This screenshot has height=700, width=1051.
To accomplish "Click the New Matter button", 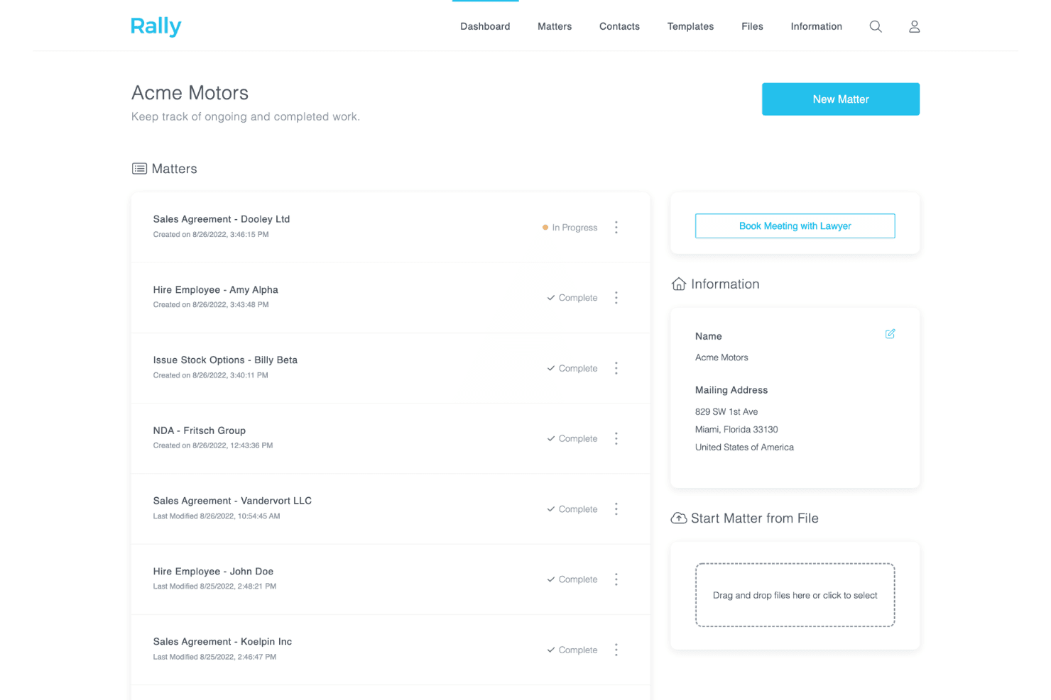I will click(x=841, y=99).
